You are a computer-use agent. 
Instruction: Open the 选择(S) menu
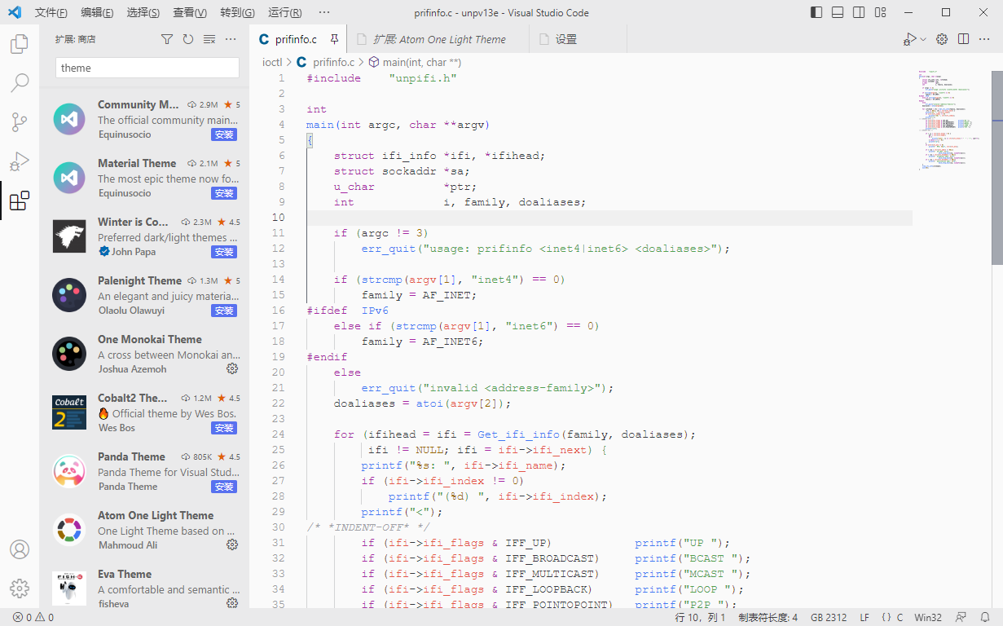[x=144, y=12]
